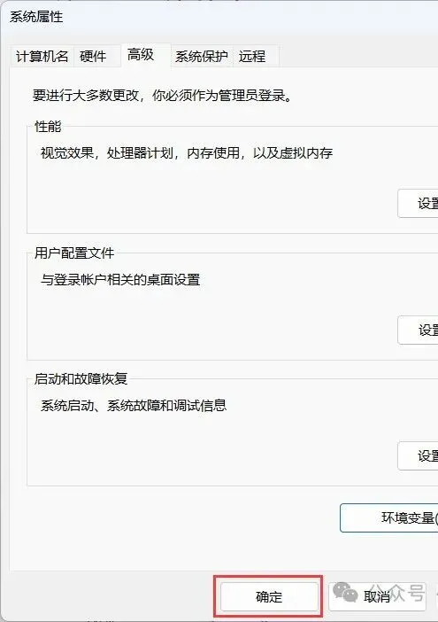Image resolution: width=438 pixels, height=622 pixels.
Task: Go to the 系统保护 tab
Action: [202, 57]
